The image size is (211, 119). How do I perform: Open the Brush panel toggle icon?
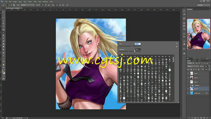tap(14, 5)
